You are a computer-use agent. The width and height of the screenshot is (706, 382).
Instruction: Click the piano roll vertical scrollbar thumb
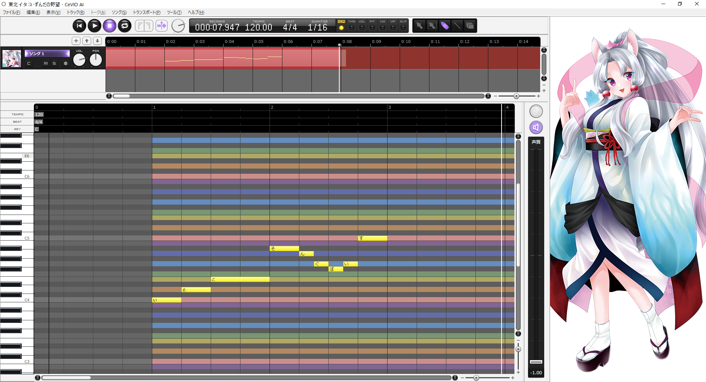518,225
